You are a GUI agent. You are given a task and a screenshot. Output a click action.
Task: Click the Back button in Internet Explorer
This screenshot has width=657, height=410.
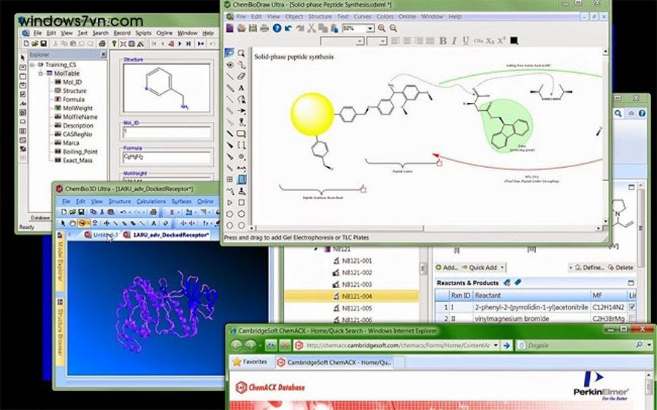pyautogui.click(x=237, y=346)
